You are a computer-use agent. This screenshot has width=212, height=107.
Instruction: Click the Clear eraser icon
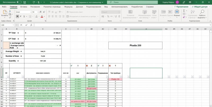[x=184, y=17]
